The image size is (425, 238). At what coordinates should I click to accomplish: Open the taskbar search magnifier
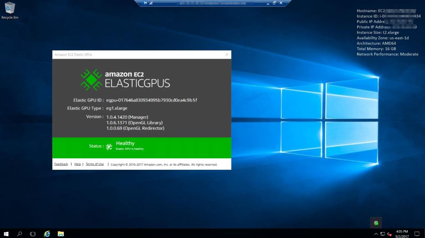20,233
